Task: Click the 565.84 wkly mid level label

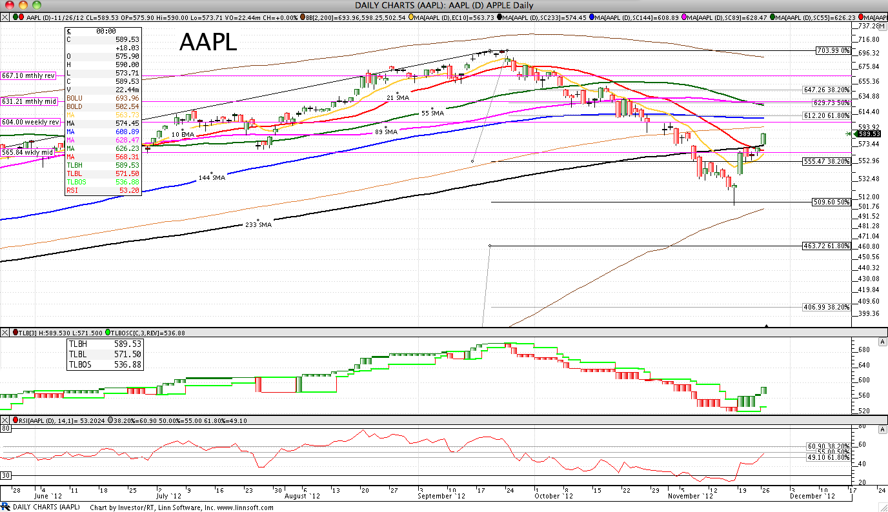Action: [27, 152]
